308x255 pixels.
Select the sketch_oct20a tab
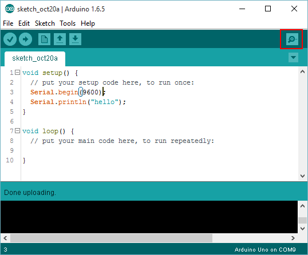pos(35,58)
